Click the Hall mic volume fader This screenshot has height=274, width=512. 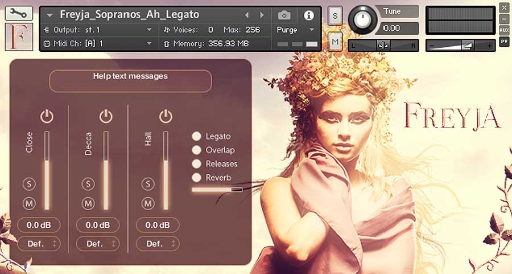tap(166, 170)
